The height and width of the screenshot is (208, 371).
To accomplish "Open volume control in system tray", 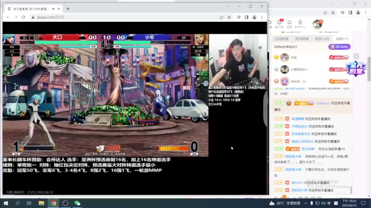I will [323, 203].
